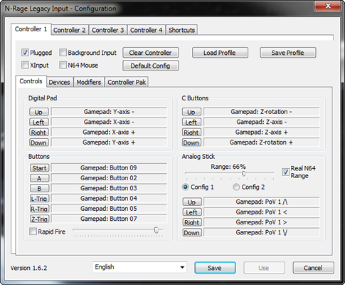The width and height of the screenshot is (345, 285).
Task: Click the 'Gamepad: Z-axis +' field
Action: click(x=262, y=132)
